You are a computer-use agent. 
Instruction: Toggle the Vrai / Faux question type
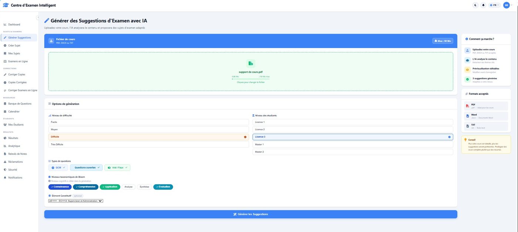point(117,168)
